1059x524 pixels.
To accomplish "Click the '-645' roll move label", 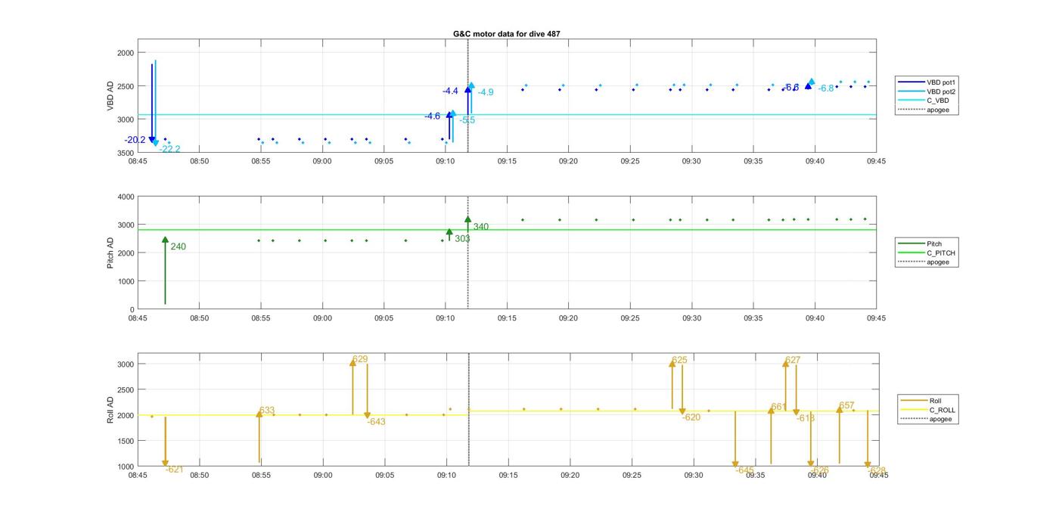I will tap(744, 470).
